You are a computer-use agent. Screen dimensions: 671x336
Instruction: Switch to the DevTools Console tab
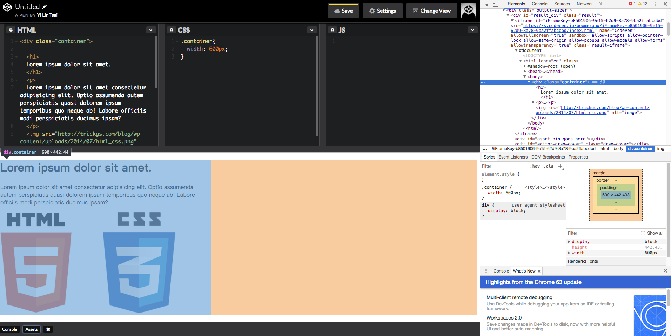539,4
